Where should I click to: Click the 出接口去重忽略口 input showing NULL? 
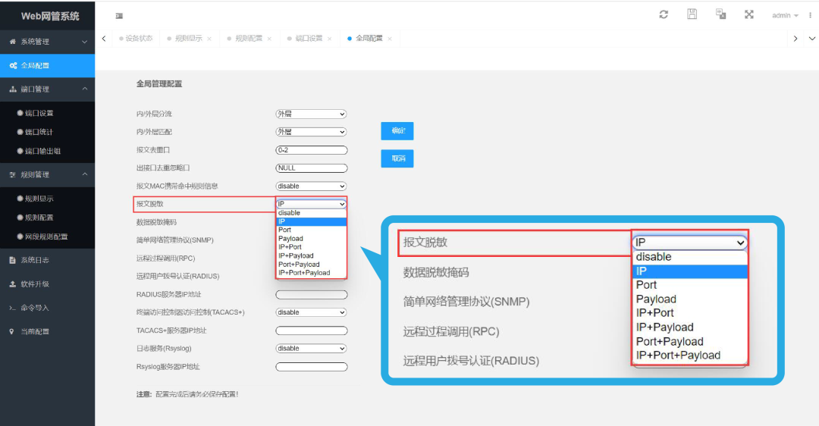point(312,168)
